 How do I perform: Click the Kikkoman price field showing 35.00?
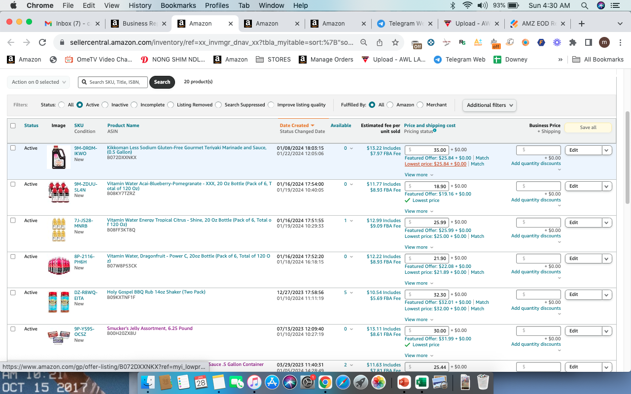[427, 150]
